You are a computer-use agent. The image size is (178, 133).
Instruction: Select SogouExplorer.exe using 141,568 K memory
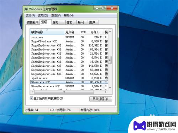(69, 66)
